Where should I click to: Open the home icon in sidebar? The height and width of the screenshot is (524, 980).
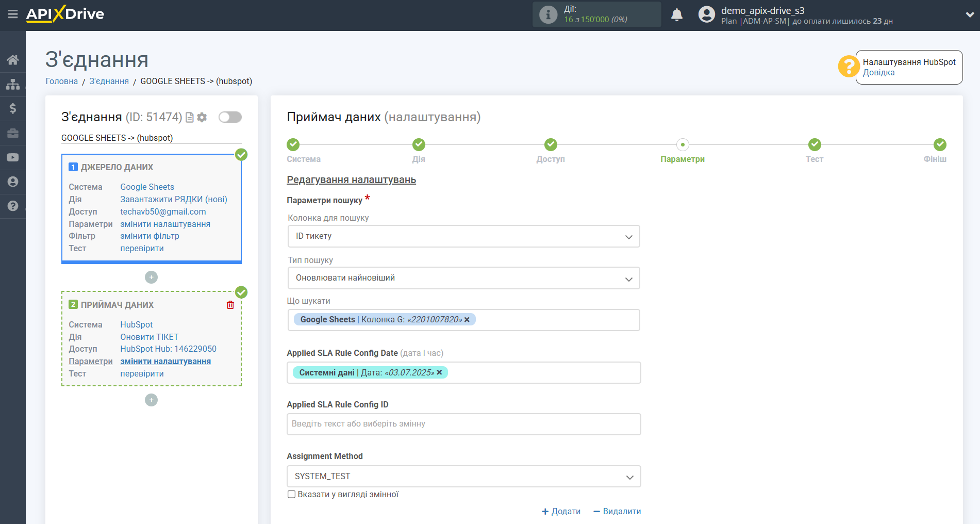[13, 60]
